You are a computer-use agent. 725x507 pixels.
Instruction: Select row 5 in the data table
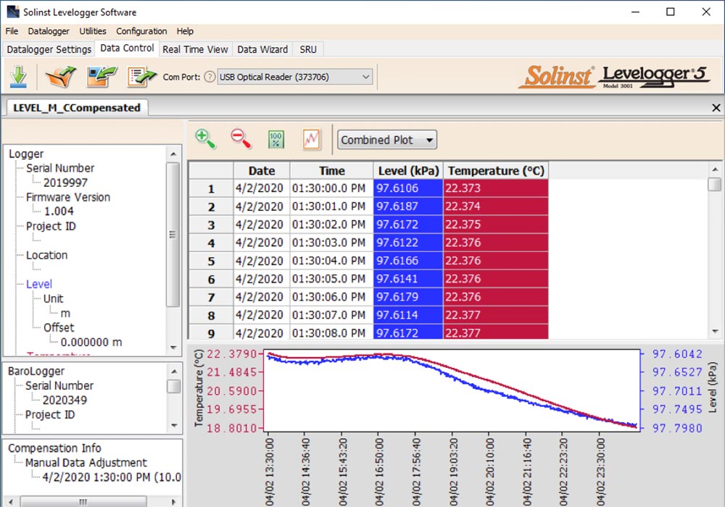pos(211,261)
